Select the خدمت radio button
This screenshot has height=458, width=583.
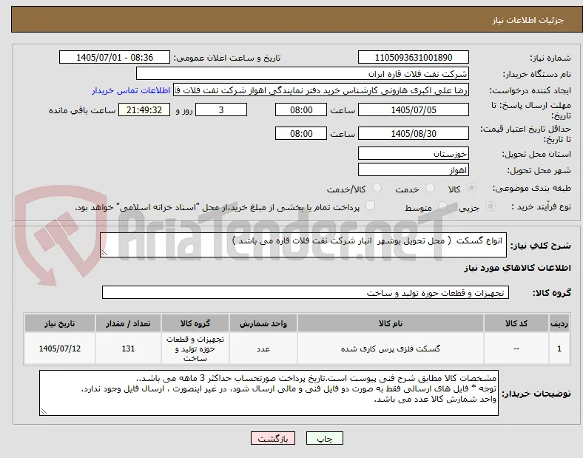(430, 188)
